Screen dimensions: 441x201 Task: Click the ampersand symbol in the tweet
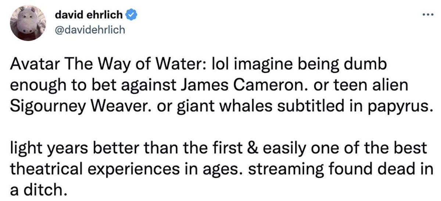(254, 148)
